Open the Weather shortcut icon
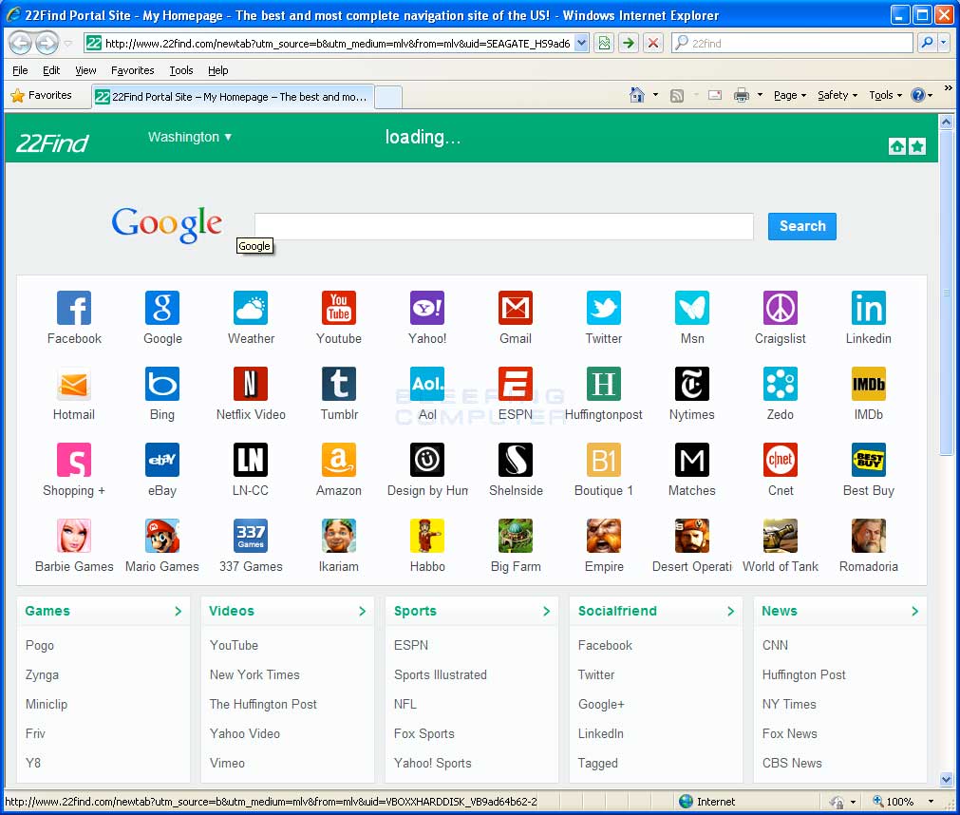Screen dimensions: 960x815 coord(251,308)
